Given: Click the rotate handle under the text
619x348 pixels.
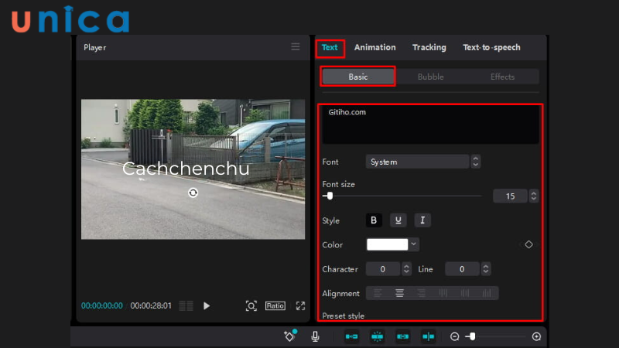Looking at the screenshot, I should (x=193, y=193).
